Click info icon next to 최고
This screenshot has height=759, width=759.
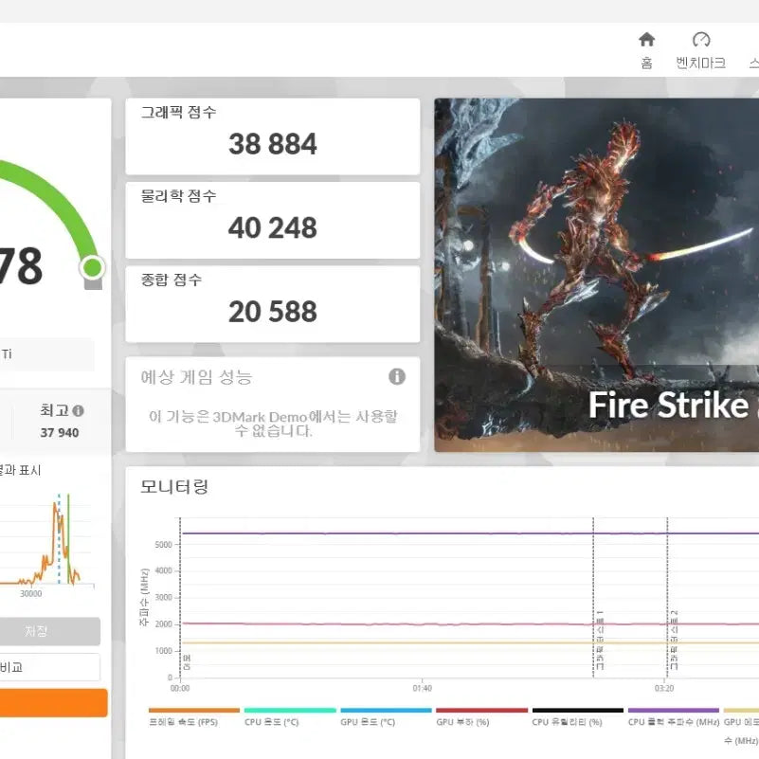tap(78, 410)
